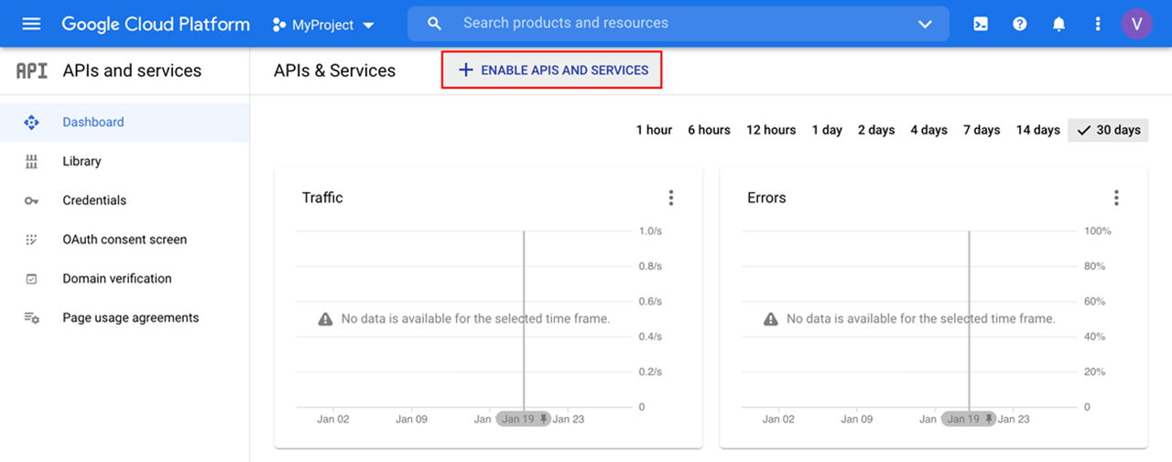Open Traffic chart more options menu
The image size is (1172, 462).
671,198
